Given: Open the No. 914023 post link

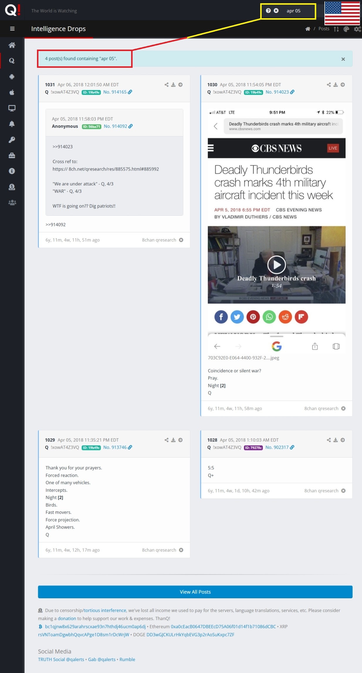Looking at the screenshot, I should [277, 92].
